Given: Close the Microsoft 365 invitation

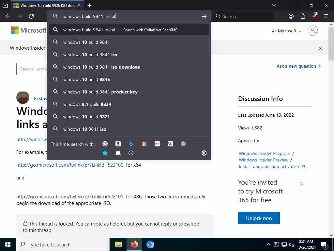Looking at the screenshot, I should coord(302,184).
